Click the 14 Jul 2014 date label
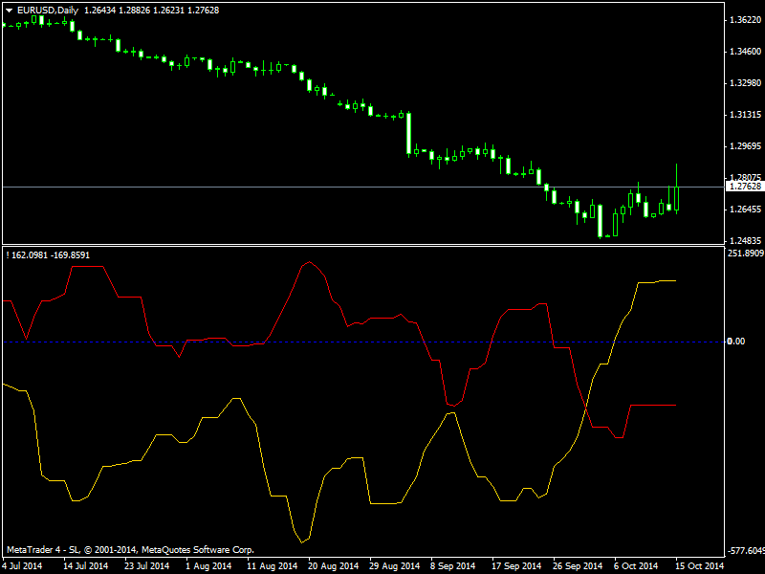The height and width of the screenshot is (574, 765). coord(86,566)
